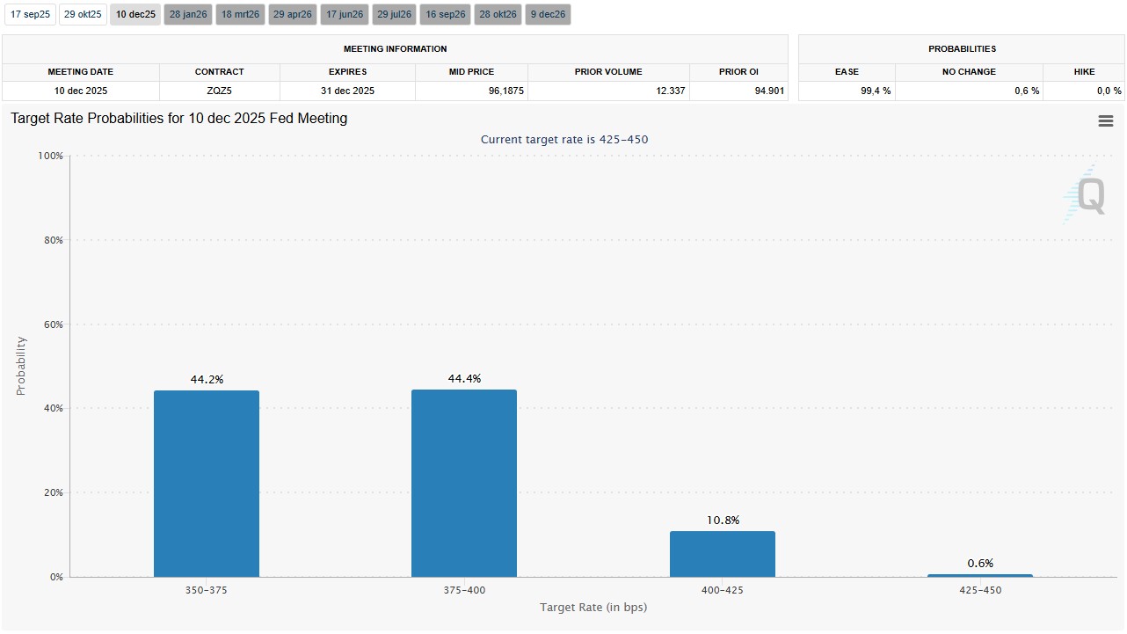Open the 17 jun26 meeting tab
Screen dimensions: 1127x634
pyautogui.click(x=345, y=15)
